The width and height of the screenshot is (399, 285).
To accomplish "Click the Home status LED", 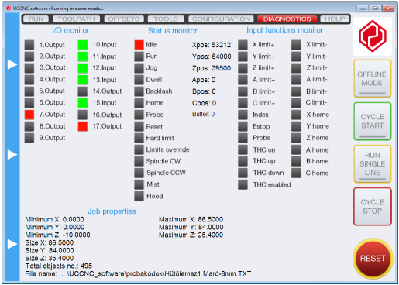I will (x=139, y=103).
